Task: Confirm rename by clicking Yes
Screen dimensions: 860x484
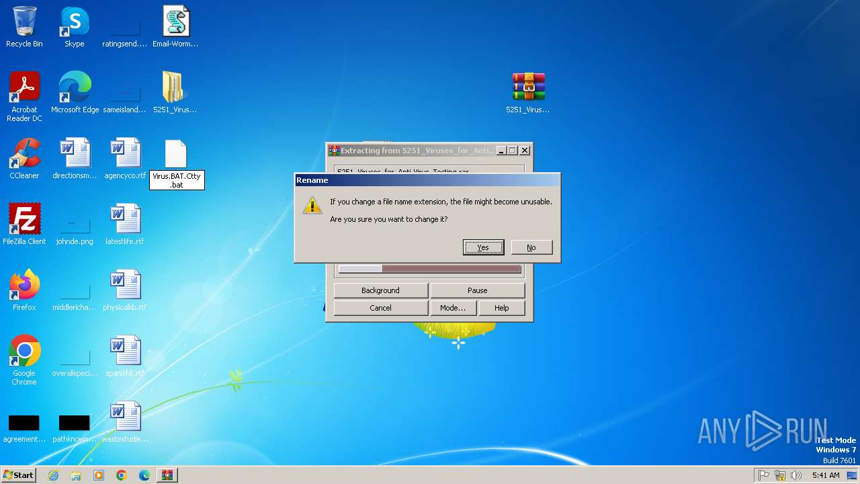Action: point(483,247)
